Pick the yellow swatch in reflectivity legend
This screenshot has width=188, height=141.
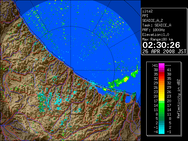[x=162, y=96]
